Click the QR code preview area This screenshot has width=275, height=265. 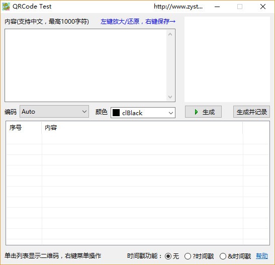[x=227, y=59]
